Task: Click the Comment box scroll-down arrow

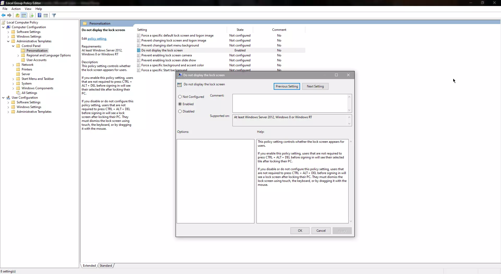Action: tap(349, 110)
